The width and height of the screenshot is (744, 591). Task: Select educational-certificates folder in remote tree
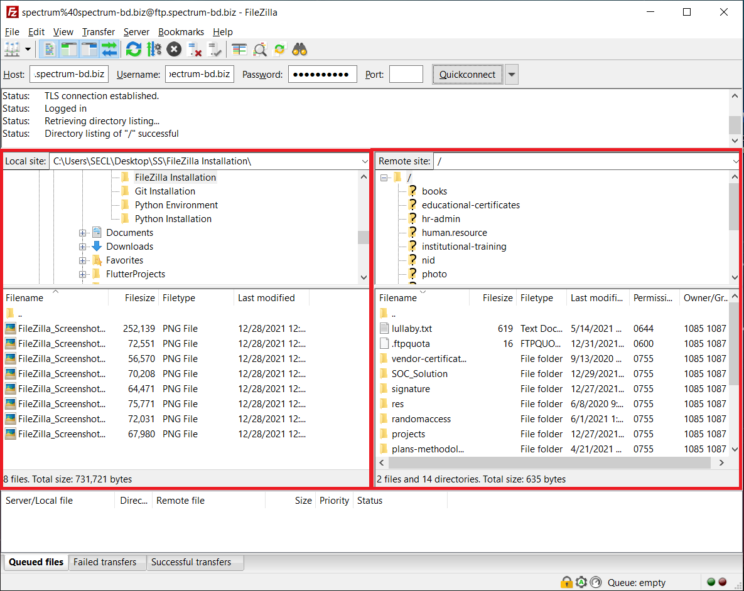[471, 205]
